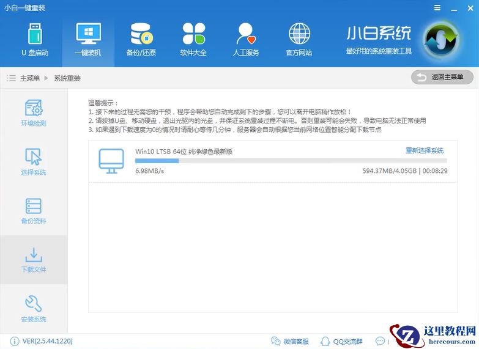Close the 小白一键重装 window
Viewport: 479px width, 349px height.
point(470,8)
